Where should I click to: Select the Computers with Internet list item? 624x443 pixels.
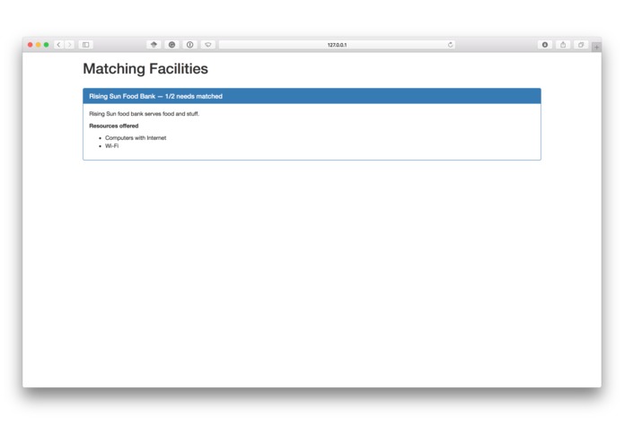click(136, 138)
